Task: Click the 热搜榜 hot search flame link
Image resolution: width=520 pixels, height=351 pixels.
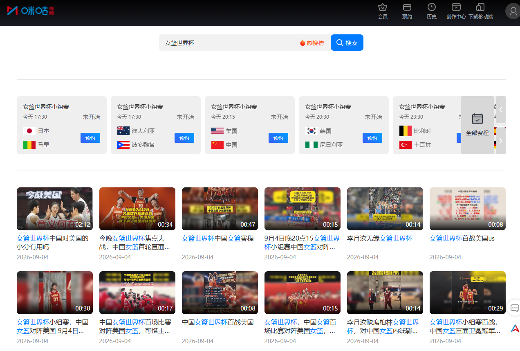Action: pyautogui.click(x=312, y=43)
